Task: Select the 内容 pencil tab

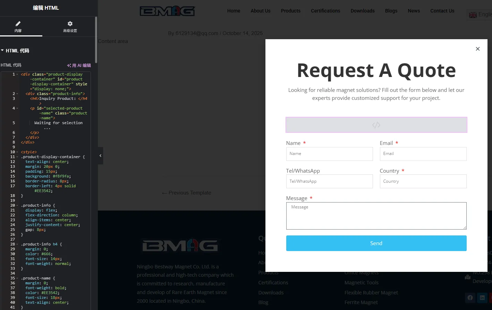Action: point(18,26)
